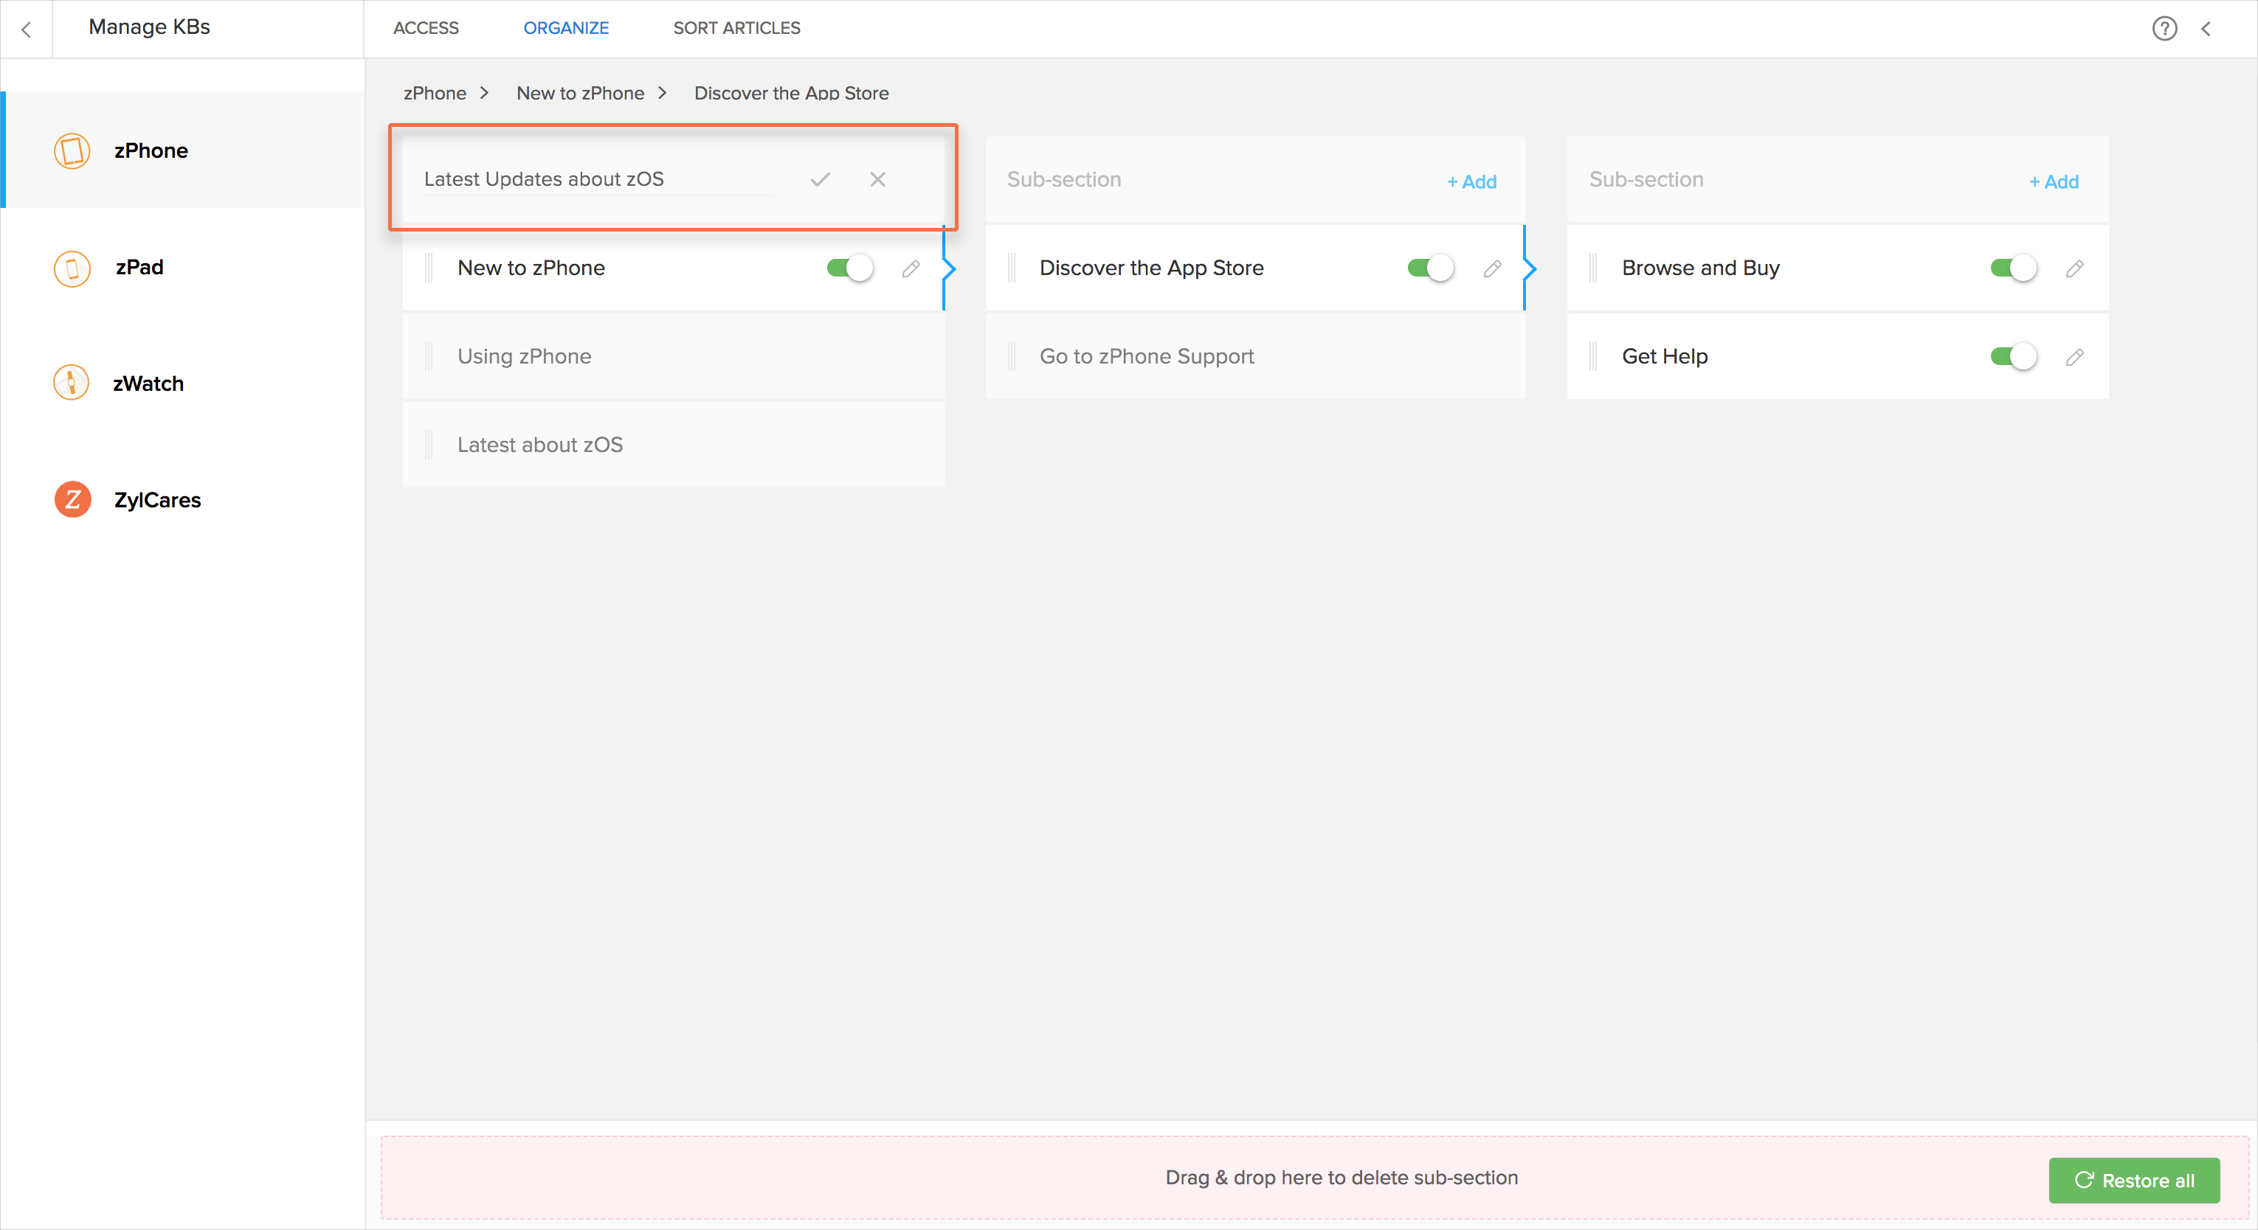The height and width of the screenshot is (1230, 2258).
Task: Click the pencil icon next to Get Help
Action: click(2074, 358)
